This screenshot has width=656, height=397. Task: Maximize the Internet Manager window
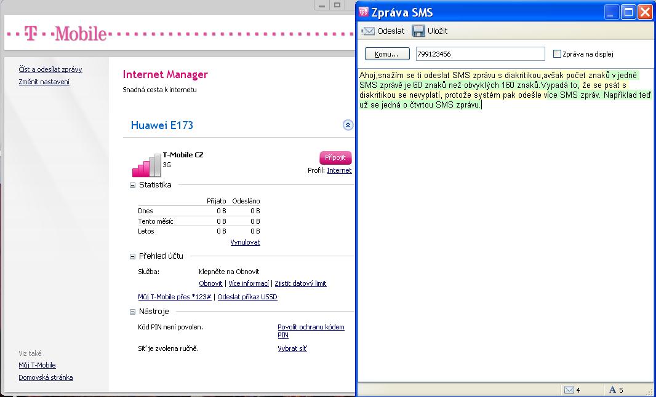pyautogui.click(x=337, y=6)
